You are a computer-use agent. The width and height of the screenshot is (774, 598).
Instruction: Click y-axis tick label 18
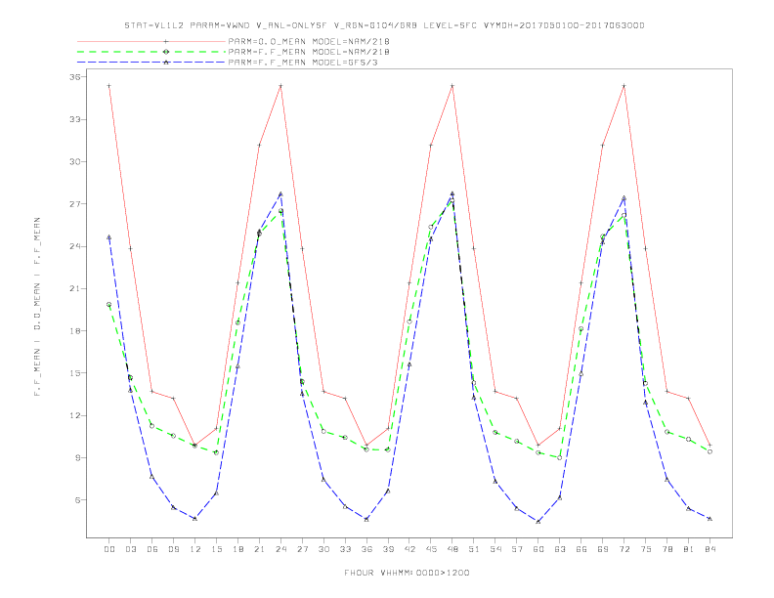point(75,331)
